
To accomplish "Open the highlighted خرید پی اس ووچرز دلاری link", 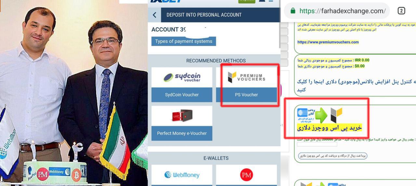I will coord(329,128).
